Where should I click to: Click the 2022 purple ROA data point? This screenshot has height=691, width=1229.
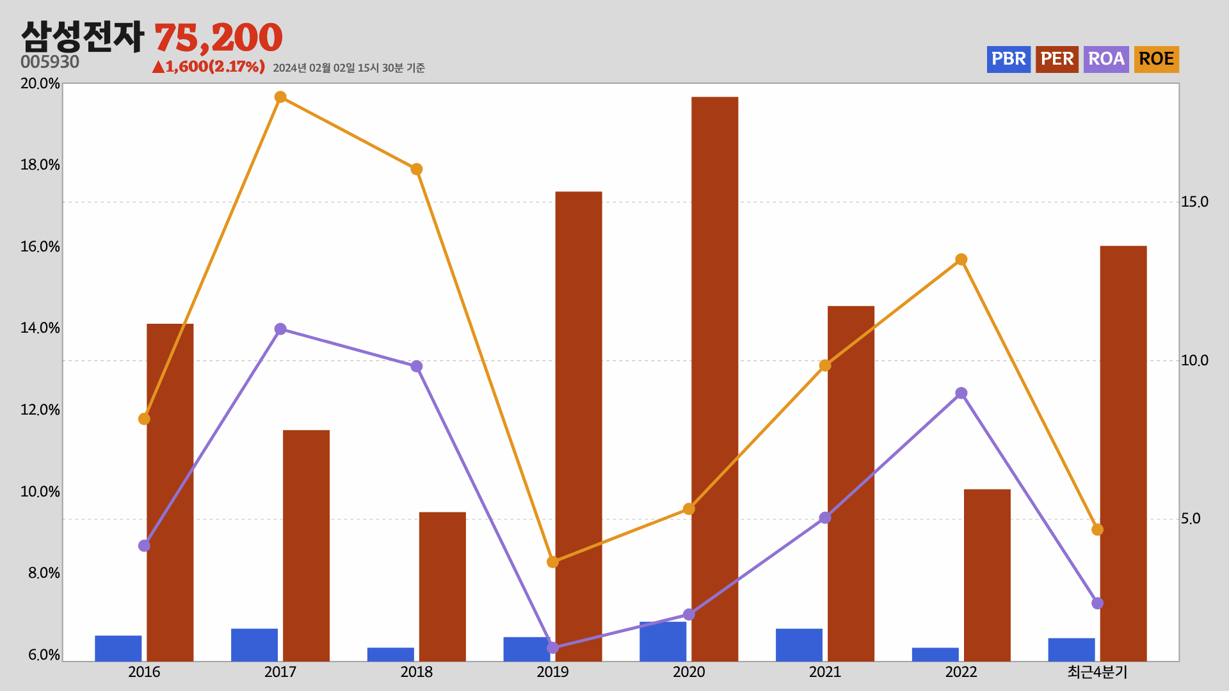click(x=961, y=393)
